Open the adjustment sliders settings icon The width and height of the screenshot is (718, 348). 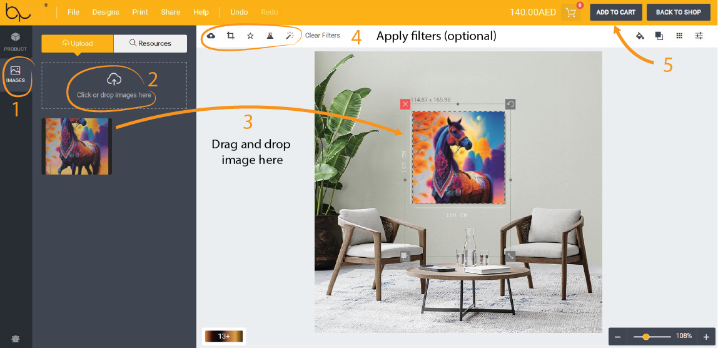tap(699, 36)
